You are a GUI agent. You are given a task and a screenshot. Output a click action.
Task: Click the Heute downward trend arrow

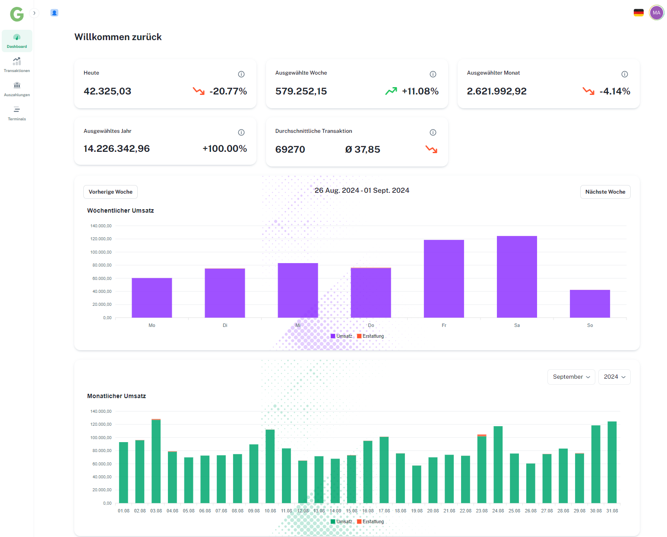pos(199,91)
